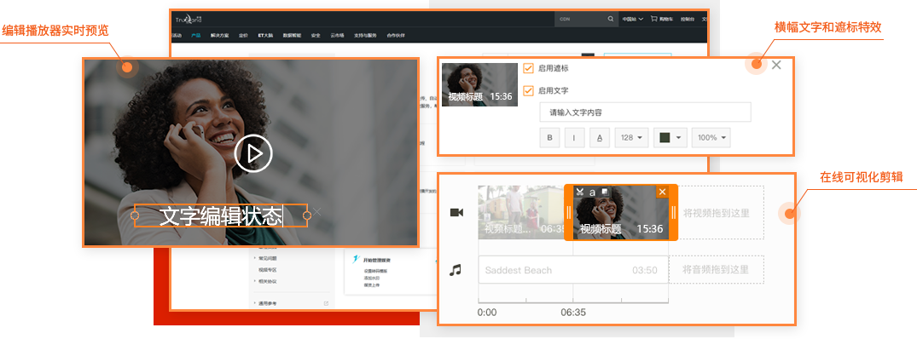917x339 pixels.
Task: Play the video in the preview player
Action: [x=253, y=153]
